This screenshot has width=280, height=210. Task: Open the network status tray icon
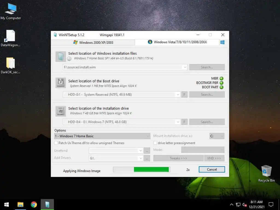[238, 205]
